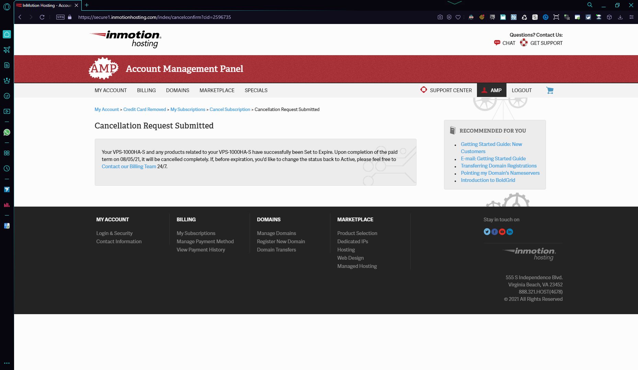Open Introduction to BoldGrid recommended link
This screenshot has height=370, width=638.
488,180
